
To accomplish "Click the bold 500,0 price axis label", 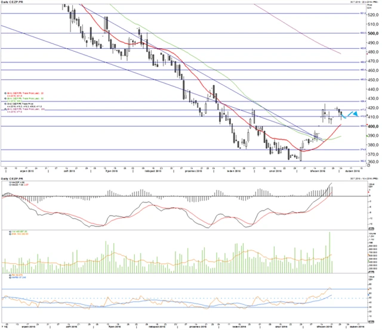I will [x=373, y=33].
